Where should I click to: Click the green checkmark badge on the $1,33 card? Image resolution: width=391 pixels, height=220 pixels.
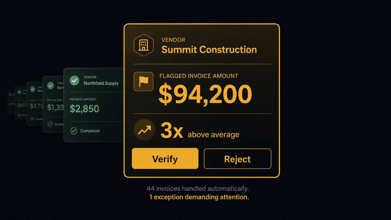pos(51,85)
